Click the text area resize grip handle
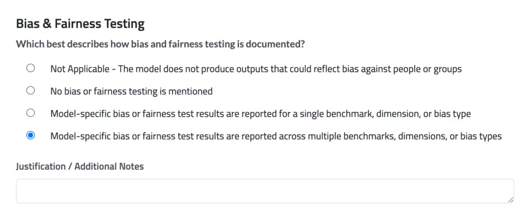Viewport: 526px width, 219px height. 510,200
